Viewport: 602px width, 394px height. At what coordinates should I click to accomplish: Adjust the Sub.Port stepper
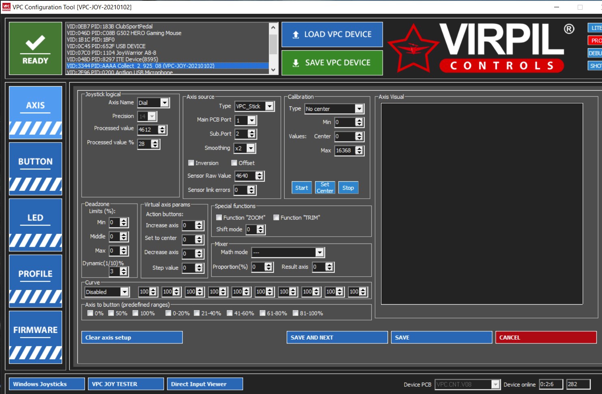coord(252,134)
